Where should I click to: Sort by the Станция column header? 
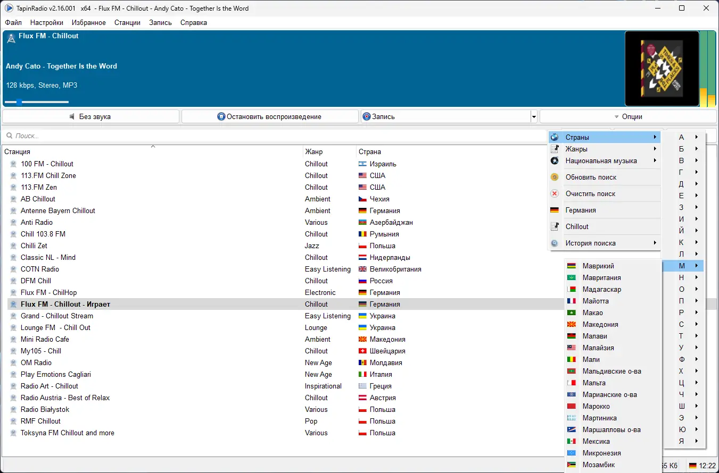click(x=152, y=151)
